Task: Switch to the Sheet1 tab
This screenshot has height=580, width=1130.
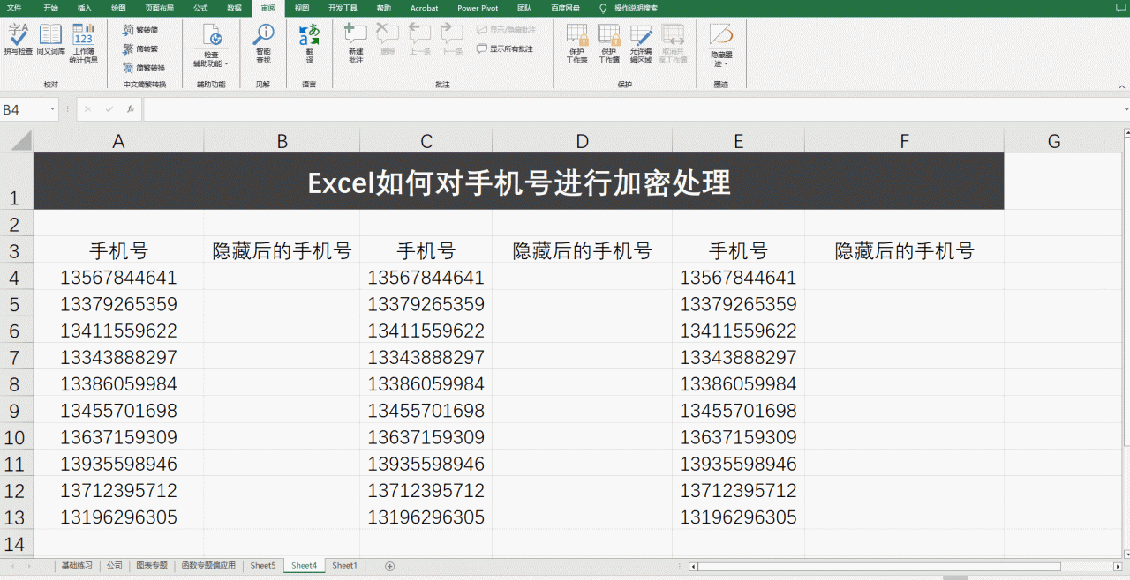Action: [344, 566]
